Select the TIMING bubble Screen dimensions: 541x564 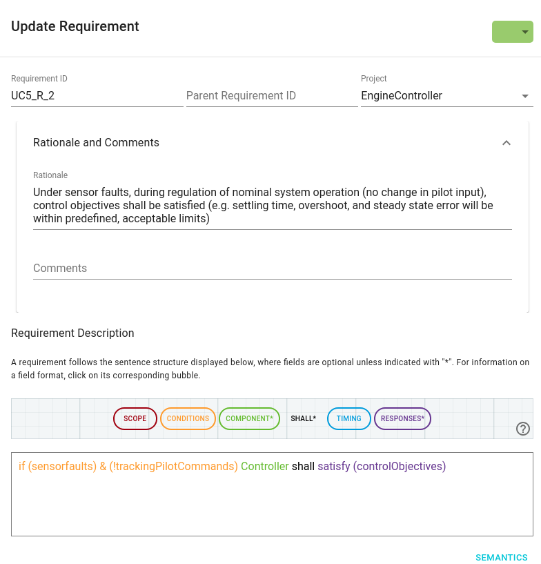pyautogui.click(x=349, y=418)
